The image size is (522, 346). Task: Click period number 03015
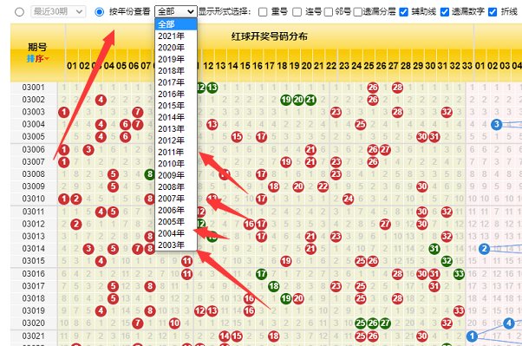tap(33, 261)
